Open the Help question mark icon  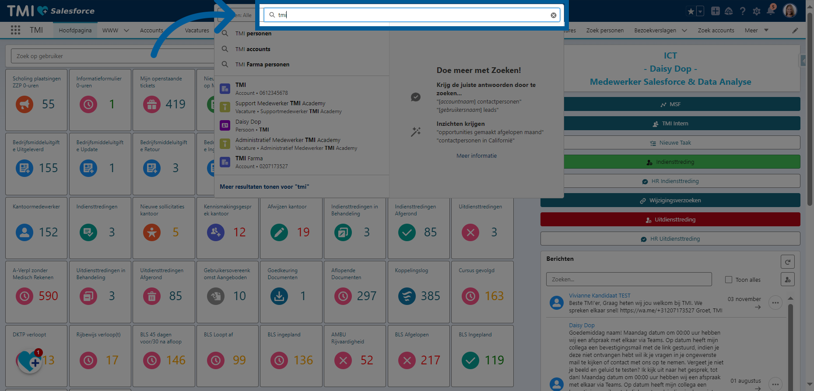pos(743,11)
